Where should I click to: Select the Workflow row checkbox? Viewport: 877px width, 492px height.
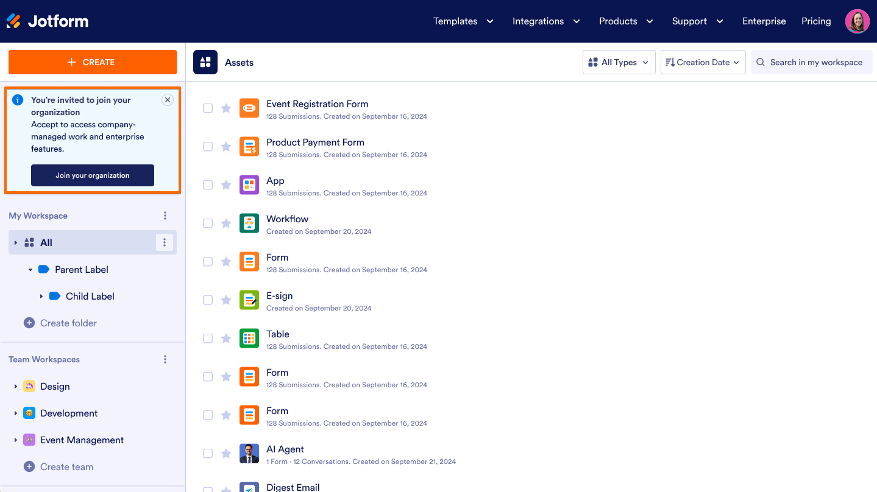pyautogui.click(x=208, y=223)
